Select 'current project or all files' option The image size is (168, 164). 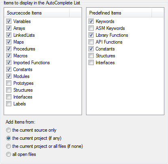pos(9,146)
